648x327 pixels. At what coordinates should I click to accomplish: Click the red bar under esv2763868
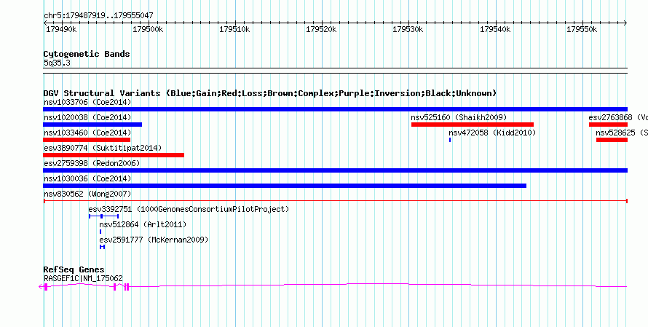point(609,125)
